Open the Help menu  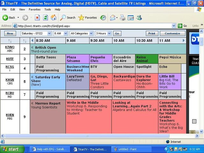pos(57,10)
